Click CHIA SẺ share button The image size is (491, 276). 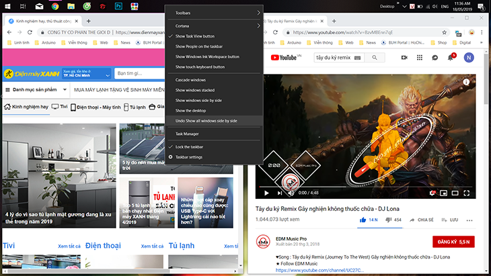tap(422, 220)
